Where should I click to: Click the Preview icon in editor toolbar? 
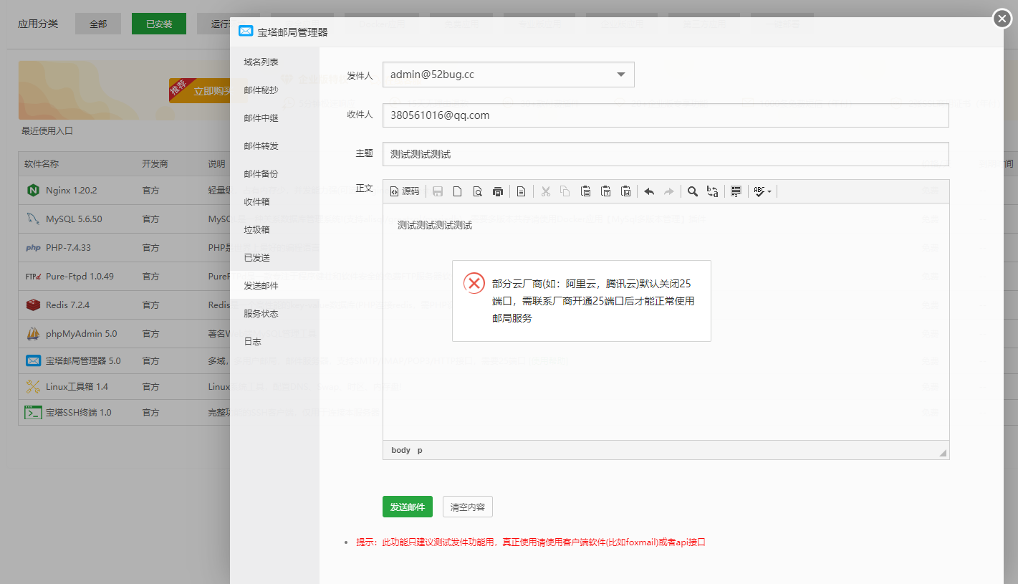(477, 191)
